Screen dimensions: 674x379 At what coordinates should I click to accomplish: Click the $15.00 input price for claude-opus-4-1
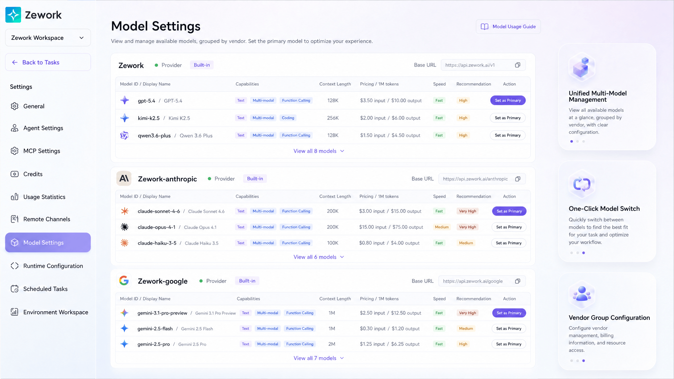[373, 227]
